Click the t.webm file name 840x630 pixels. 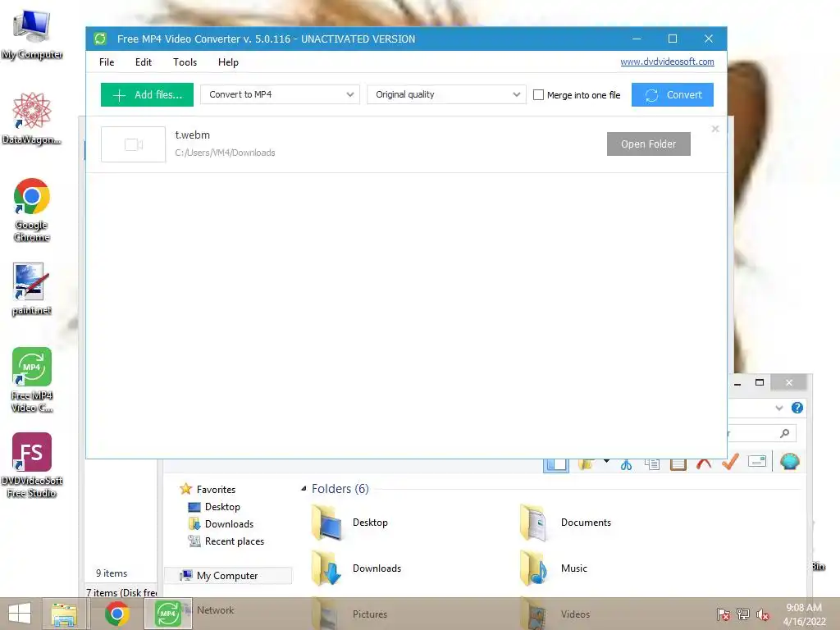point(192,135)
